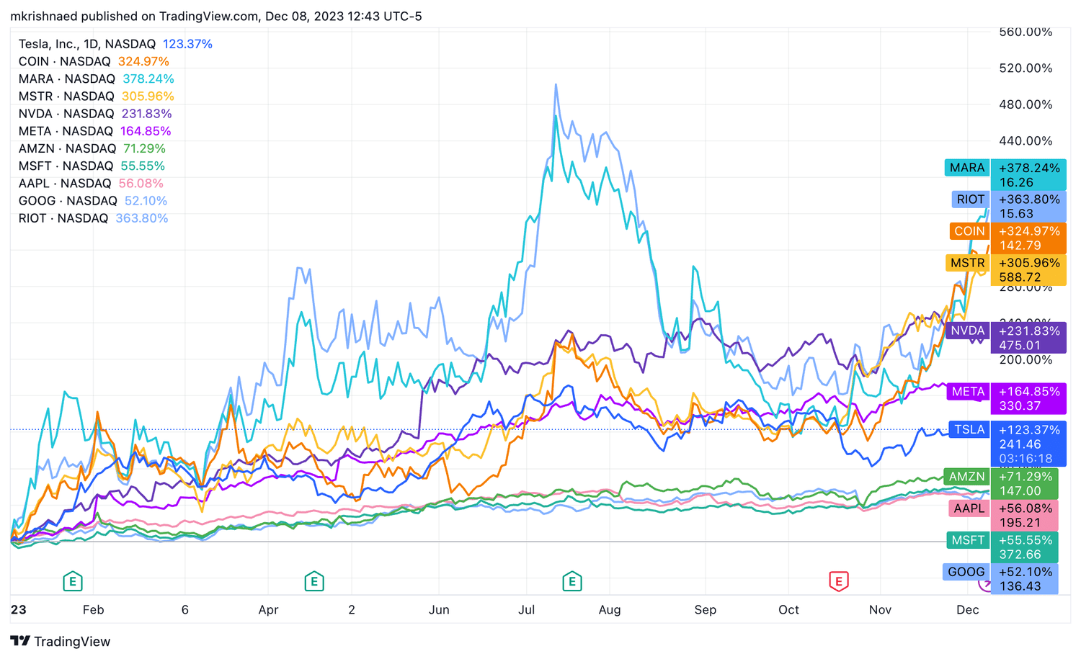Click the +363.80% 15.63 RIOT value box
The image size is (1081, 659).
[x=1029, y=207]
